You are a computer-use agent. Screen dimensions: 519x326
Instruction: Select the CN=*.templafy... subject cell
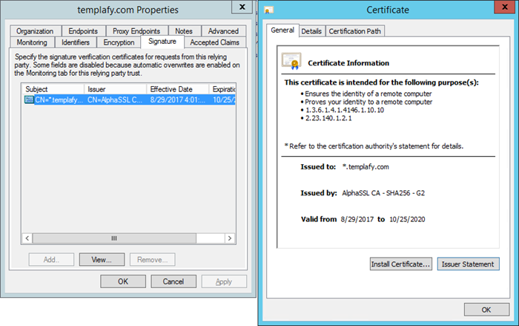[x=59, y=100]
